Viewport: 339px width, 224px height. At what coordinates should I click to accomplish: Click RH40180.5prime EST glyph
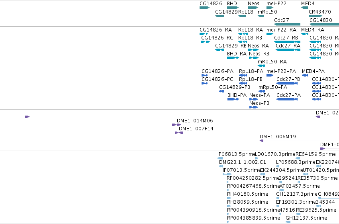point(229,198)
